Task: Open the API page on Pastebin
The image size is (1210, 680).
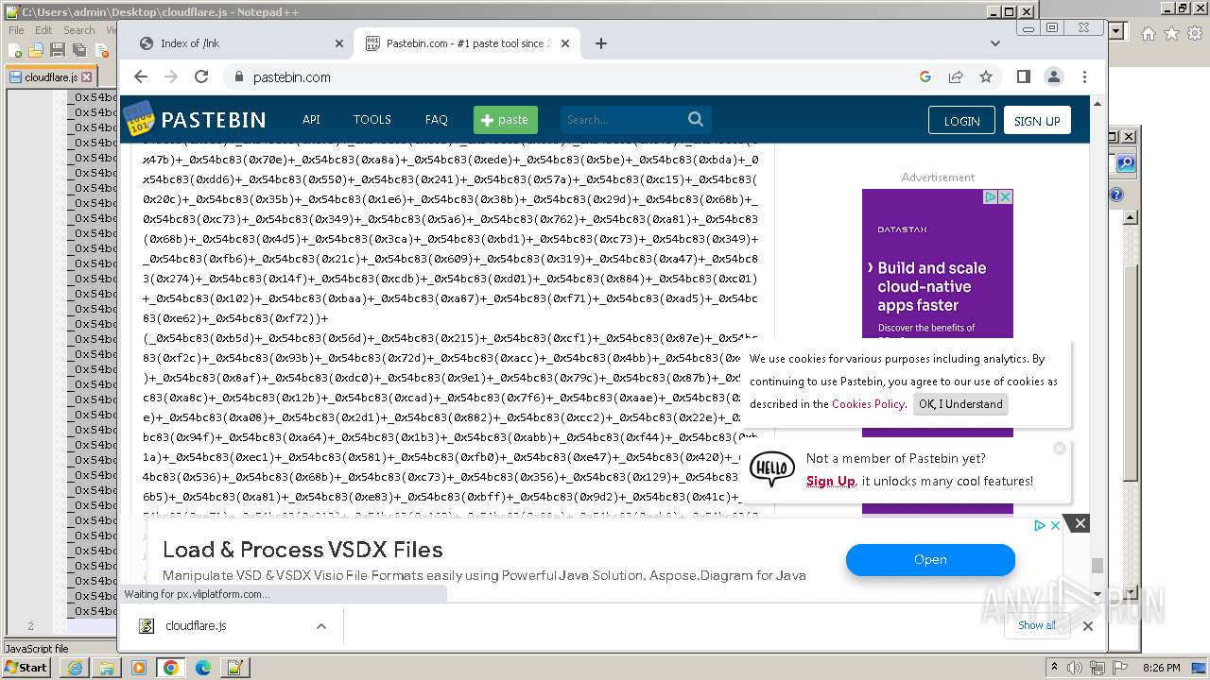Action: tap(311, 120)
